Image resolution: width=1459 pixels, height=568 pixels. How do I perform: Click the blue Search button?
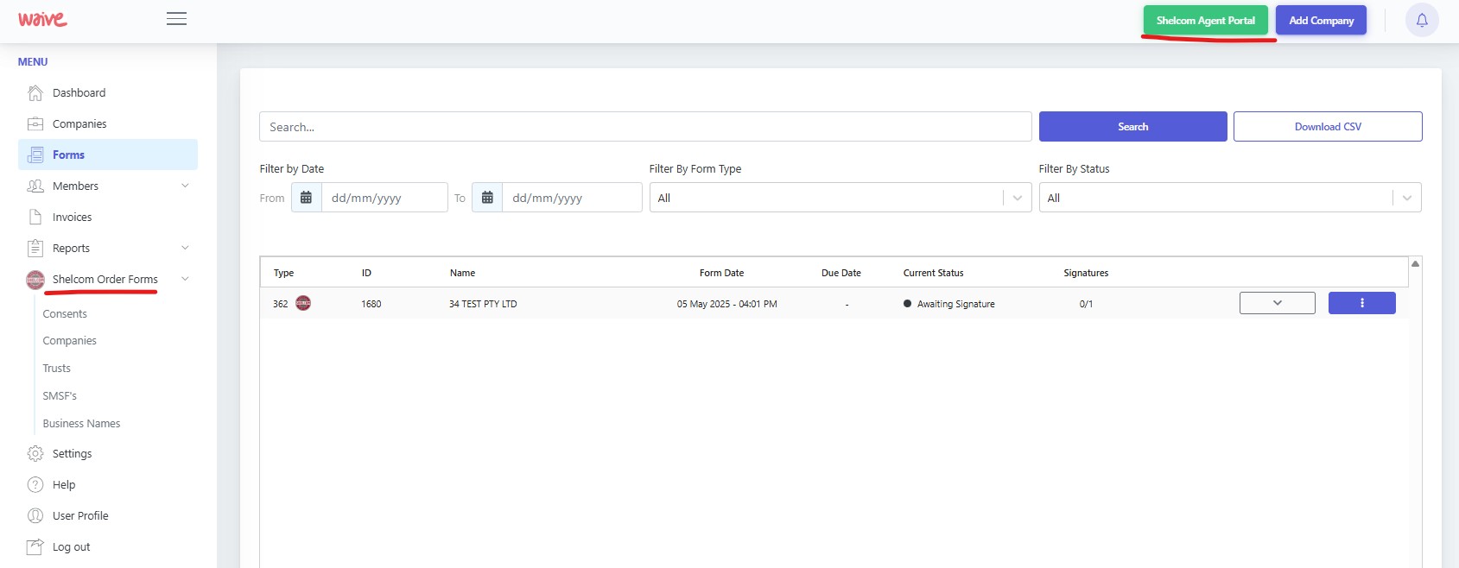[1133, 126]
